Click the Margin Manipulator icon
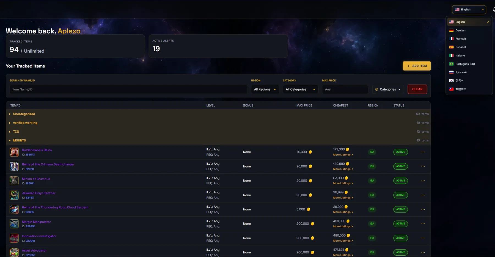Image resolution: width=495 pixels, height=257 pixels. 14,224
